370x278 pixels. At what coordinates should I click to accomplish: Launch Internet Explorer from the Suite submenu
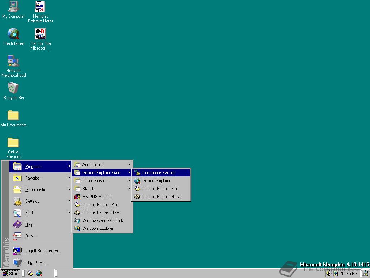tap(161, 181)
